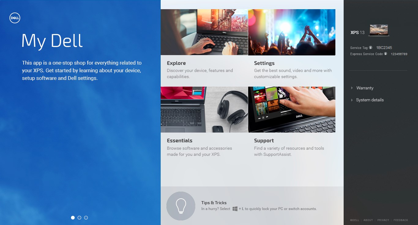Click the Support tile heading
418x225 pixels.
pos(264,141)
